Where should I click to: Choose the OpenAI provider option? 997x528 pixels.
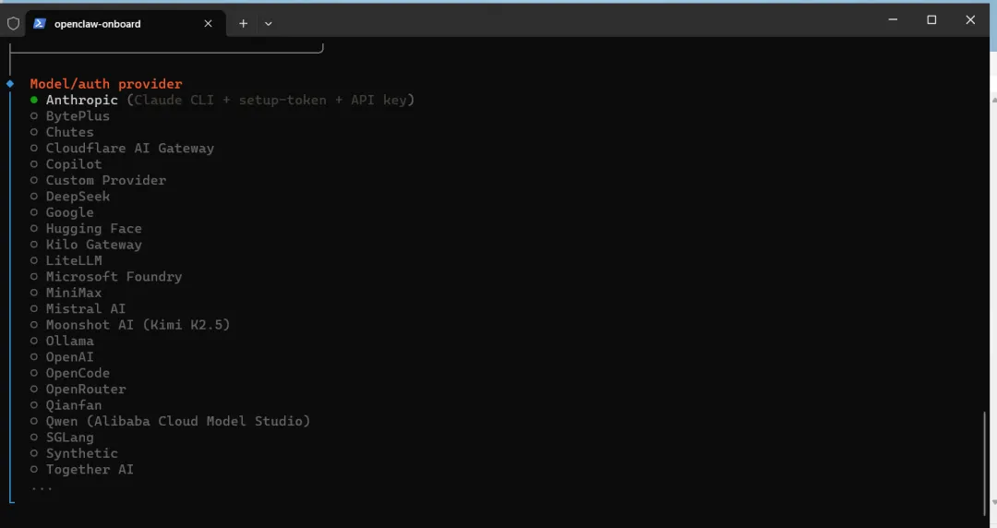[62, 357]
